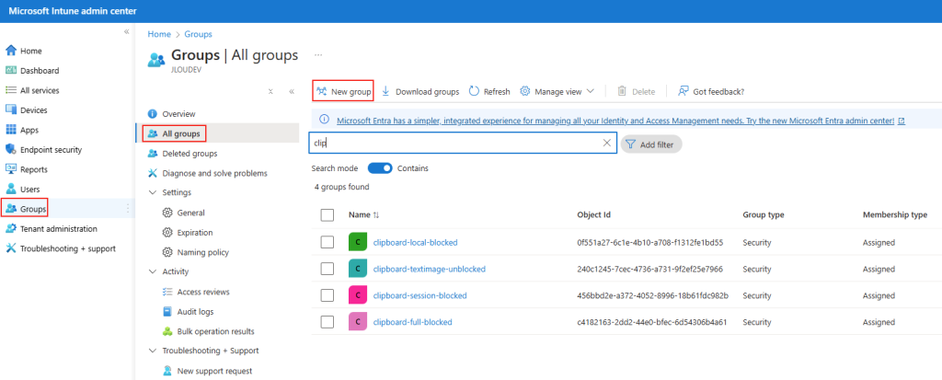The width and height of the screenshot is (942, 380).
Task: Click the teal avatar for clipboard-textimage-unblocked
Action: pyautogui.click(x=358, y=269)
